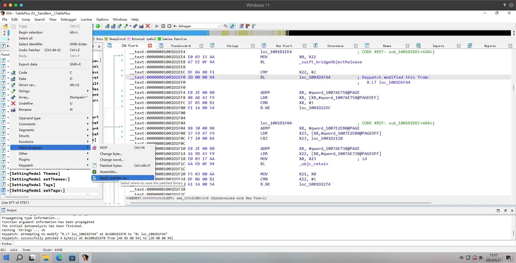Open the Debugger menu
516x263 pixels.
tap(69, 20)
